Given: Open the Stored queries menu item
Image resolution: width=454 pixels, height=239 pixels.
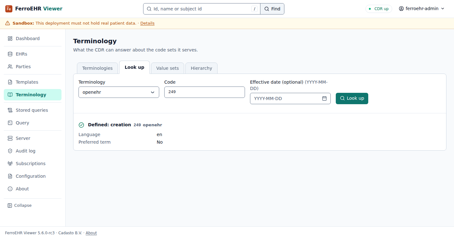Looking at the screenshot, I should (33, 110).
